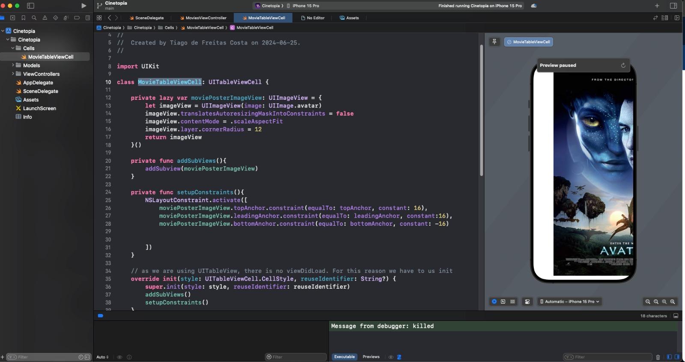Switch to the MoviesViewController tab

pos(203,18)
